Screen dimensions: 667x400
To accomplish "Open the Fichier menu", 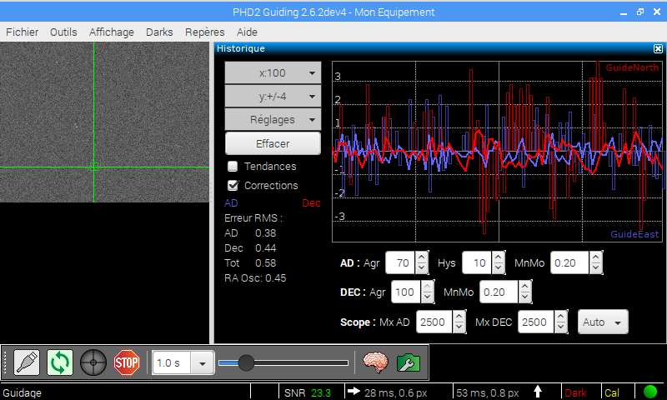I will point(23,32).
